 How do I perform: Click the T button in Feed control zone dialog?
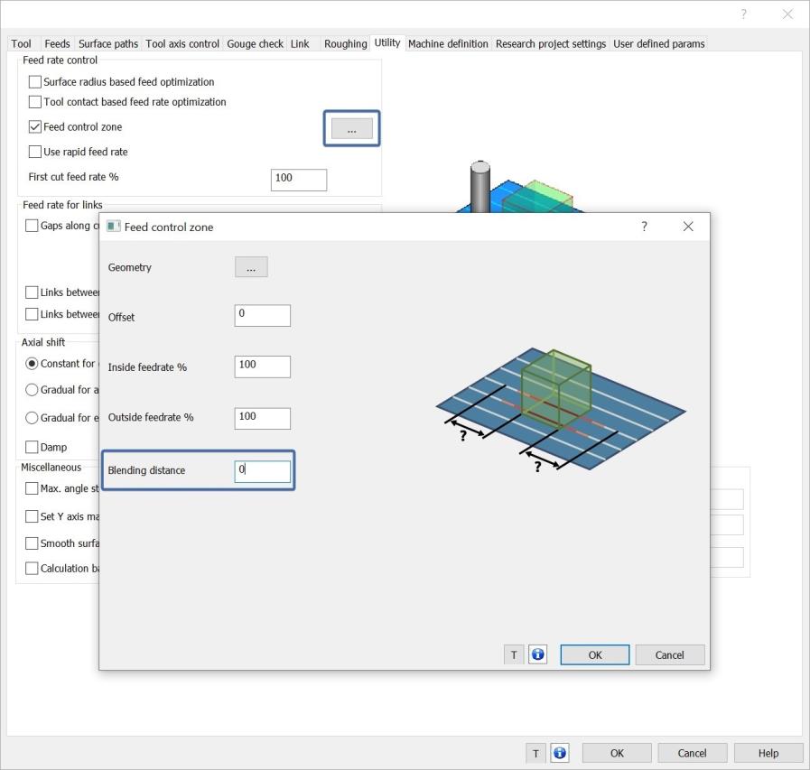pos(514,654)
